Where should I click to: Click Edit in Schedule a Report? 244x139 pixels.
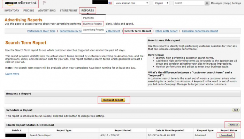[236, 110]
